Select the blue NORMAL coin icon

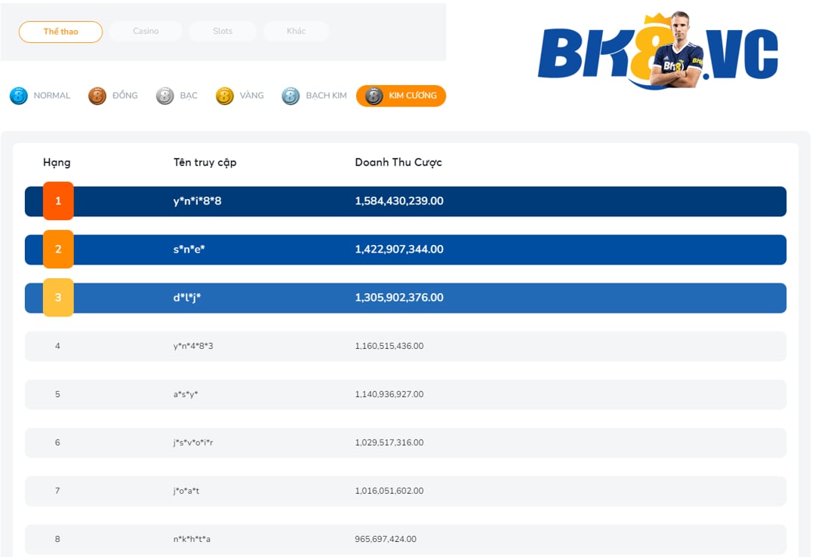[19, 95]
